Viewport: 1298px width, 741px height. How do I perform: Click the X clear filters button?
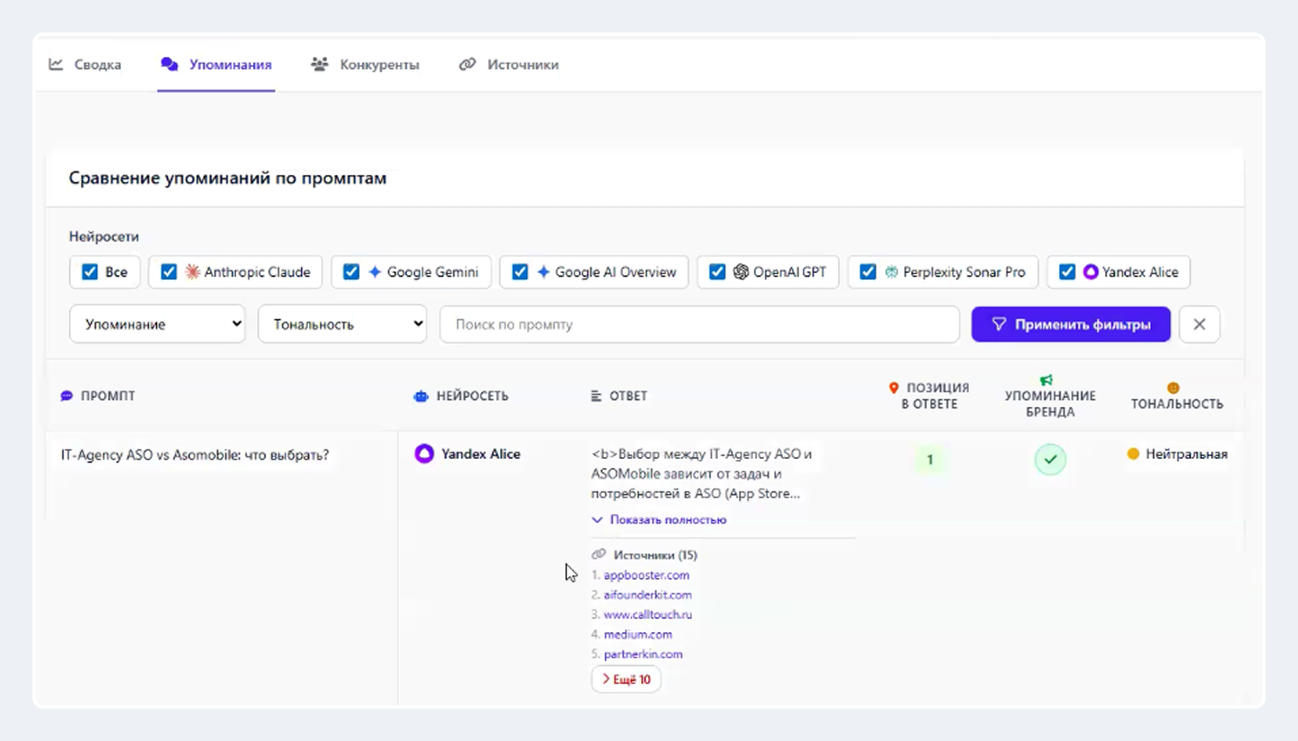1199,324
